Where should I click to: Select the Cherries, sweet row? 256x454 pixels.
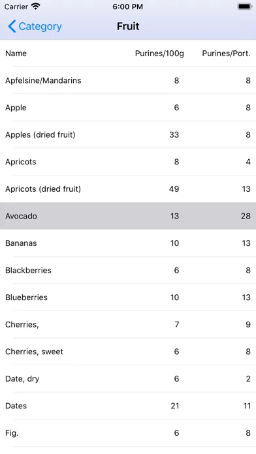pos(128,352)
